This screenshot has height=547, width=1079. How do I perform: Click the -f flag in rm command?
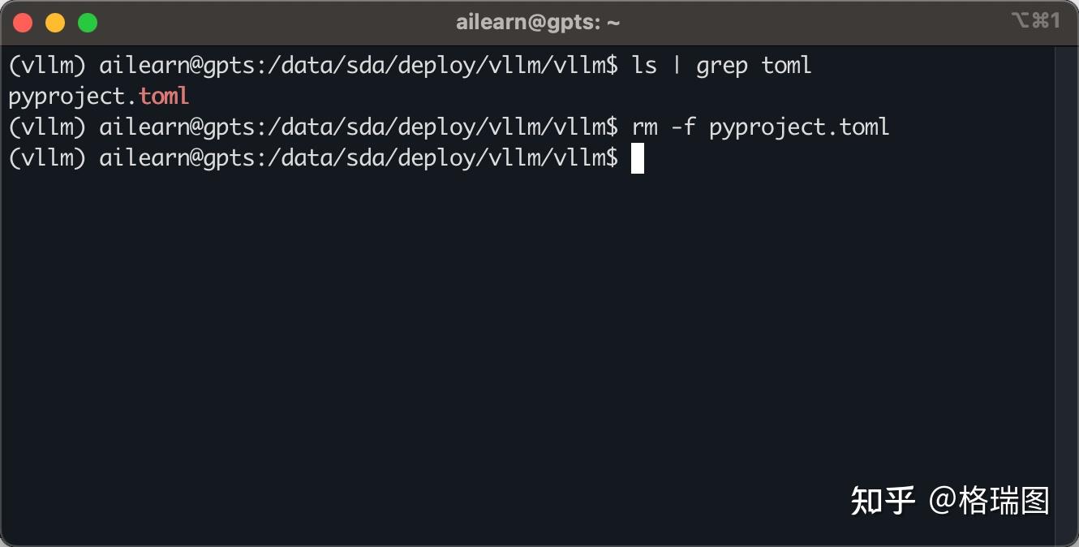coord(683,127)
